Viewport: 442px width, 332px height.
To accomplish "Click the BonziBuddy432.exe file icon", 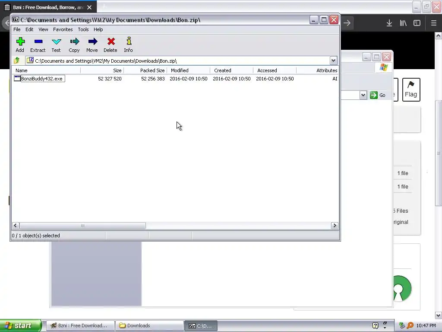I will (17, 79).
